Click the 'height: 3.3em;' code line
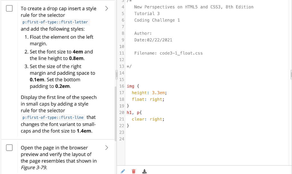This screenshot has width=292, height=174. (149, 93)
